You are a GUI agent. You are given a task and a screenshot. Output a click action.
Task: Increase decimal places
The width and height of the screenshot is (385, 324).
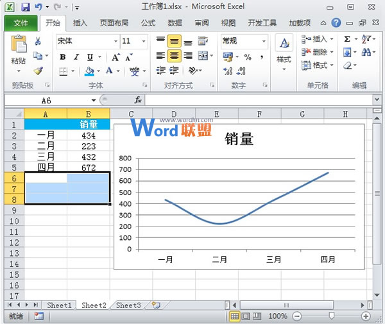pyautogui.click(x=228, y=71)
